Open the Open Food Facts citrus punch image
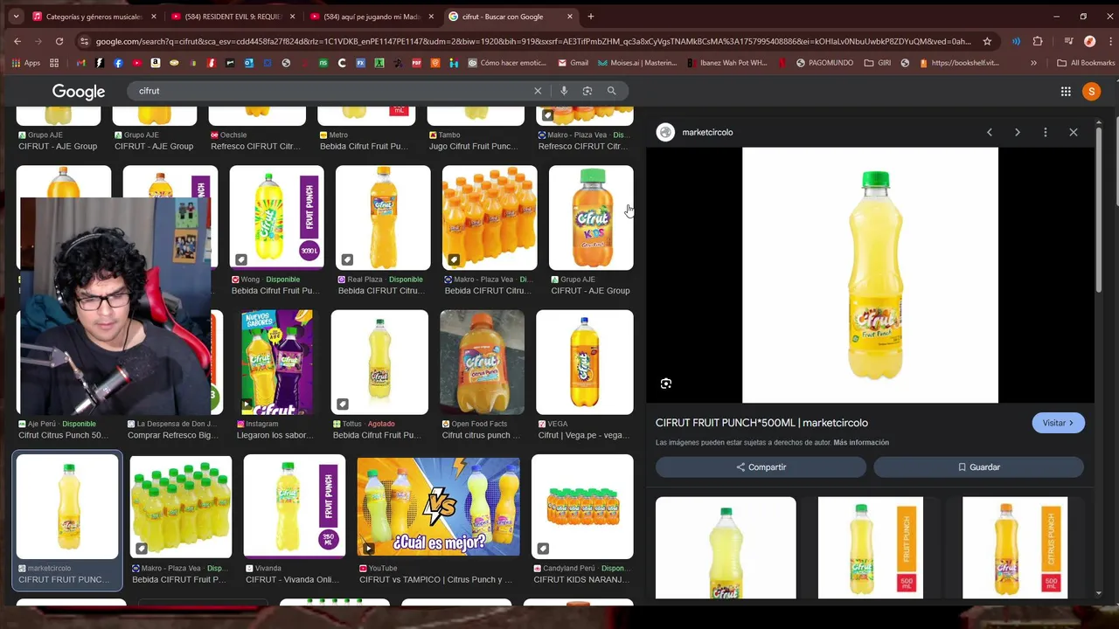The image size is (1119, 629). coord(483,363)
